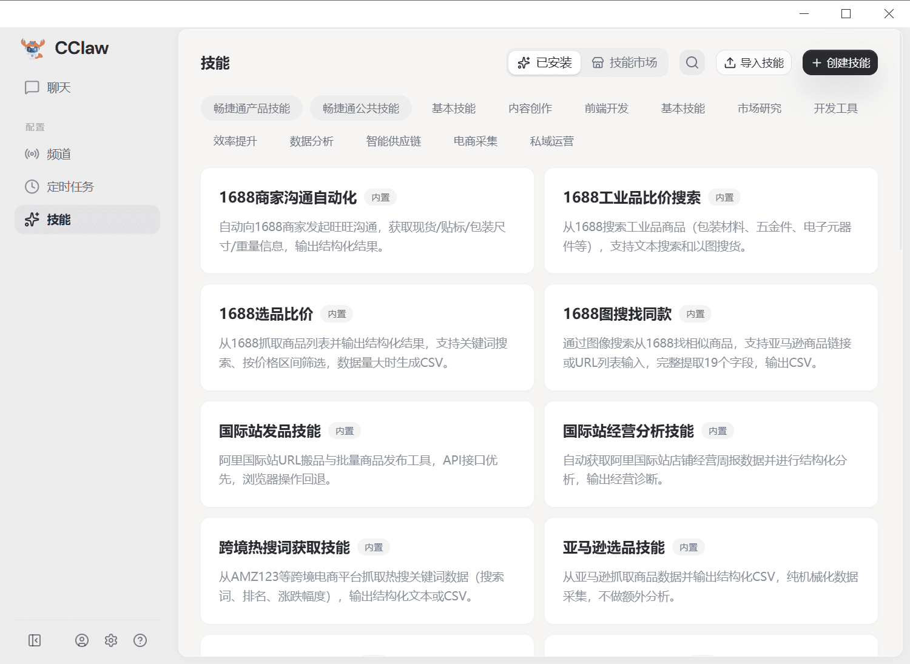
Task: Select the 市场研究 category tab
Action: click(x=759, y=108)
